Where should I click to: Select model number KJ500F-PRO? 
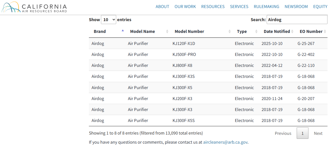(x=184, y=54)
